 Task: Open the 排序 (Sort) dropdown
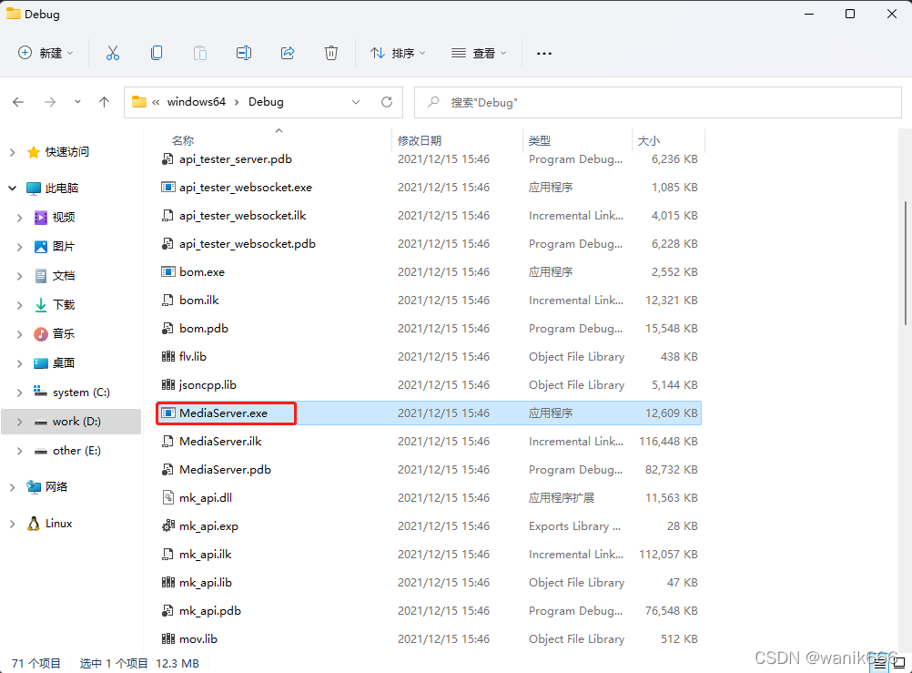click(398, 53)
